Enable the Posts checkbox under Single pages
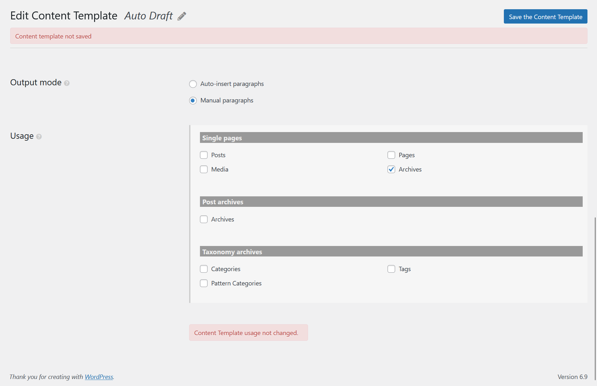This screenshot has width=597, height=386. 204,155
